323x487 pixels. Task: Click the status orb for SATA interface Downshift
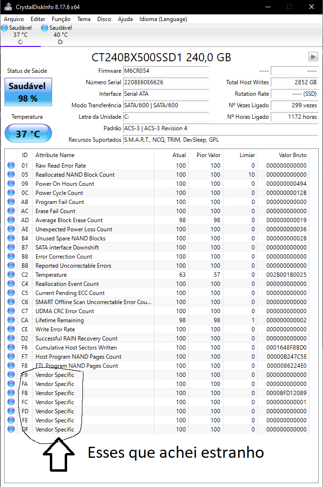[x=11, y=247]
